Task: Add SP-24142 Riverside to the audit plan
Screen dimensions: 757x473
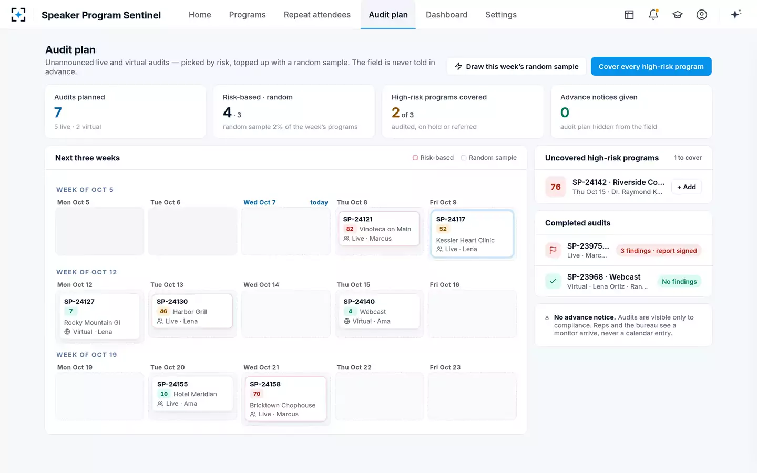Action: tap(687, 187)
